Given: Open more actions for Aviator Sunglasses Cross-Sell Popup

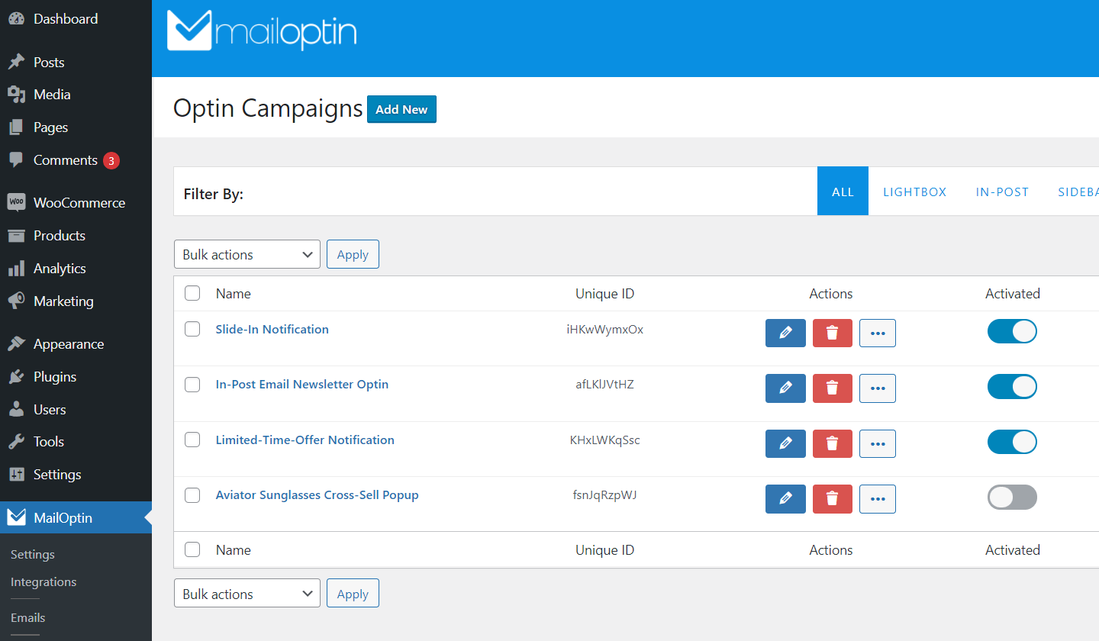Looking at the screenshot, I should (878, 499).
